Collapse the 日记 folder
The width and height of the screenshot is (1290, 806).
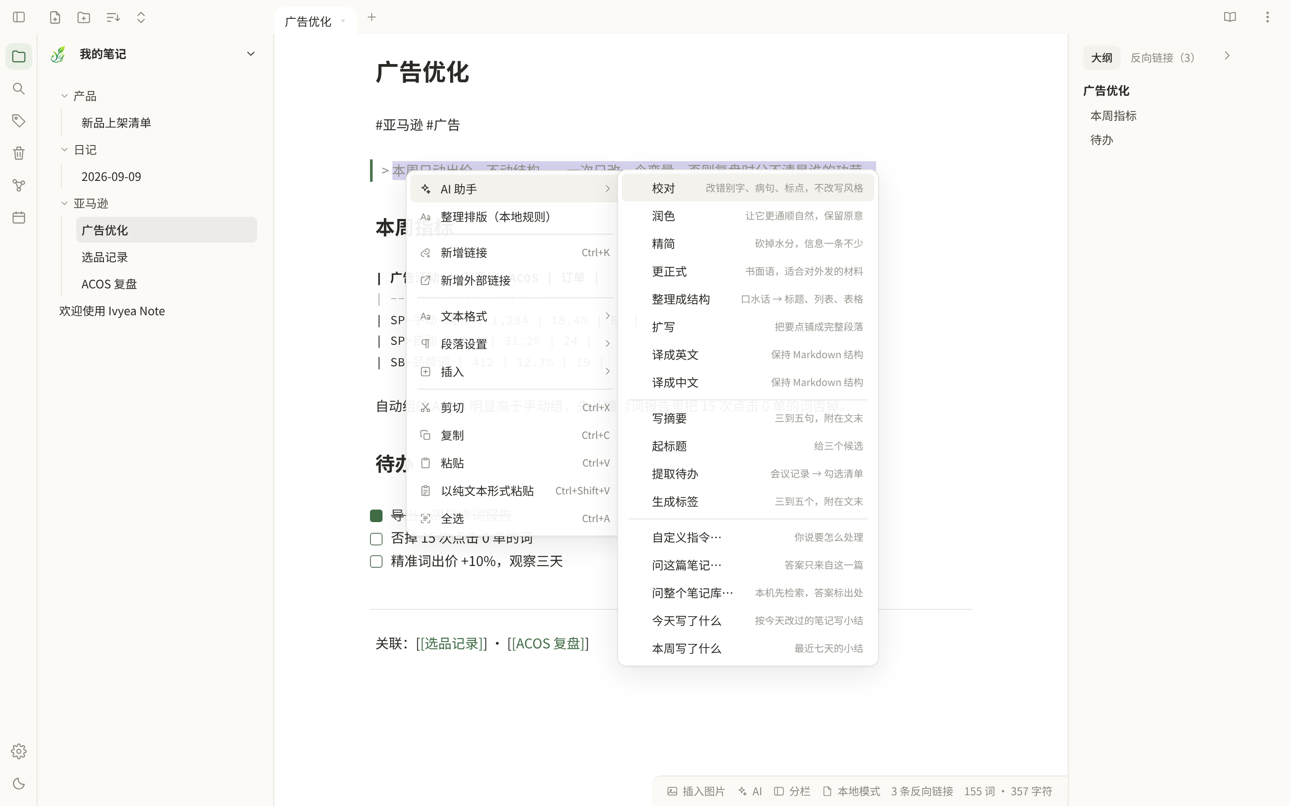(x=64, y=150)
